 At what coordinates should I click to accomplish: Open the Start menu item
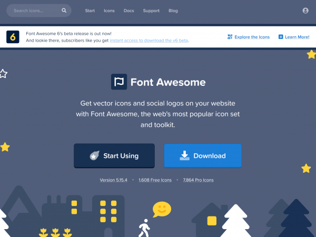(x=90, y=11)
